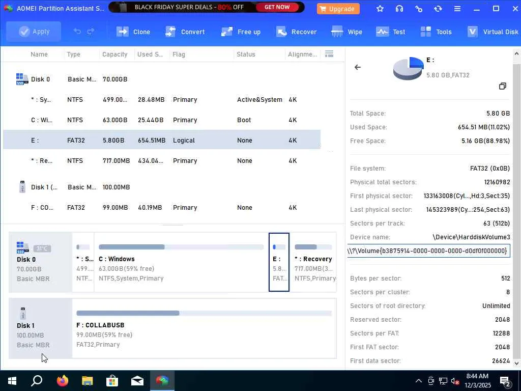Select the E: FAT32 partition row
Screen dimensions: 521x391
coord(162,140)
